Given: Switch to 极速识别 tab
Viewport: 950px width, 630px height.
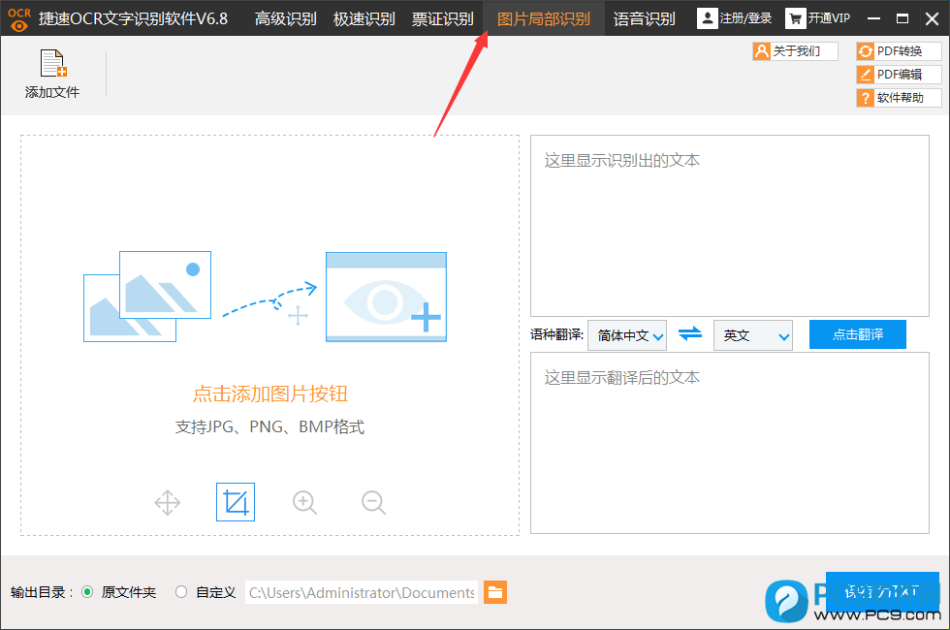Looking at the screenshot, I should [x=364, y=18].
